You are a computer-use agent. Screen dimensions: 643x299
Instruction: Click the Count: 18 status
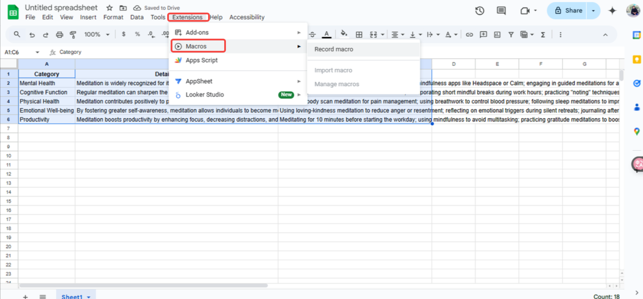coord(607,296)
